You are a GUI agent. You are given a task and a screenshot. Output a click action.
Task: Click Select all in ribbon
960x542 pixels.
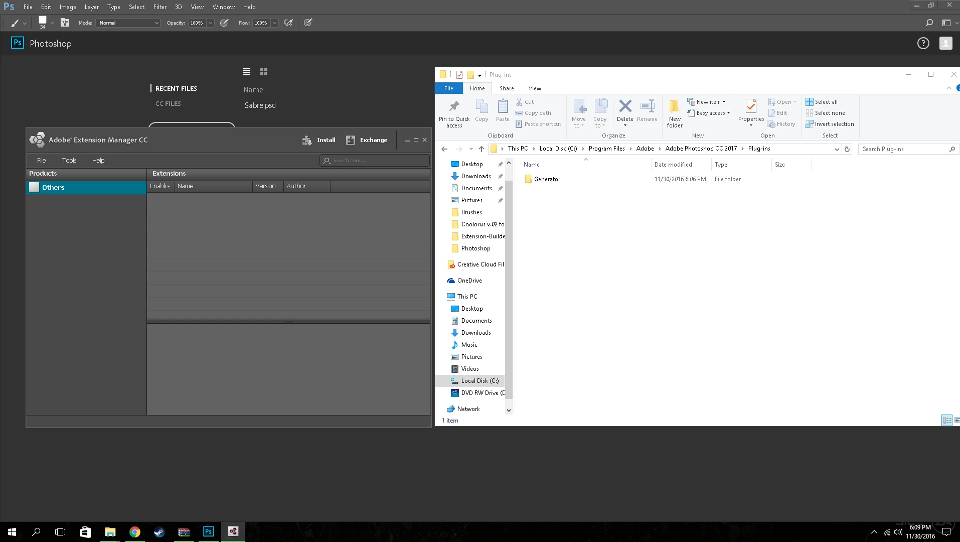click(822, 102)
